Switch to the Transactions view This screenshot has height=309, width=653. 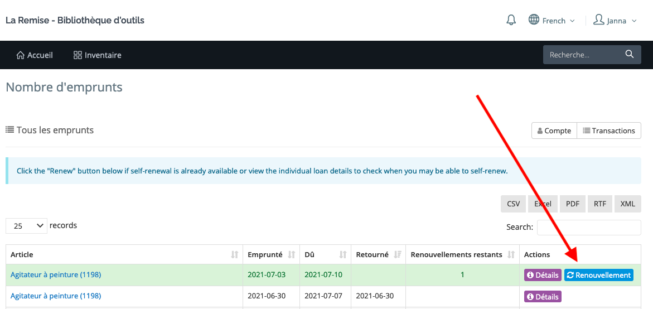tap(608, 131)
